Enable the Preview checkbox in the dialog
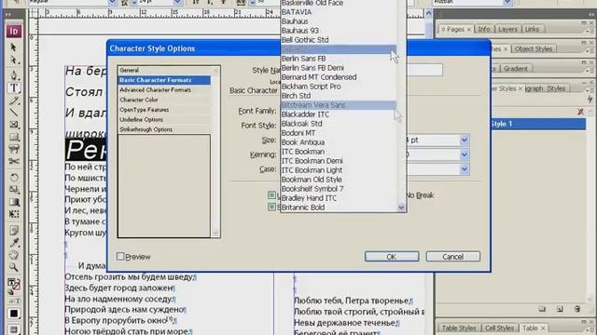Screen dimensions: 597x335 [120, 257]
